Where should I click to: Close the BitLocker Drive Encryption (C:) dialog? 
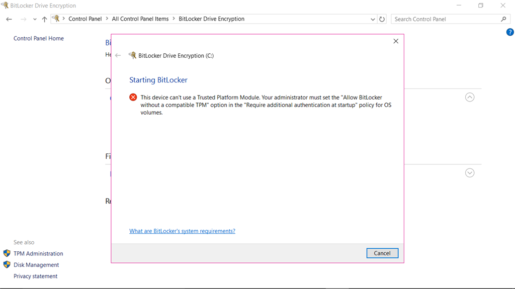click(x=396, y=41)
